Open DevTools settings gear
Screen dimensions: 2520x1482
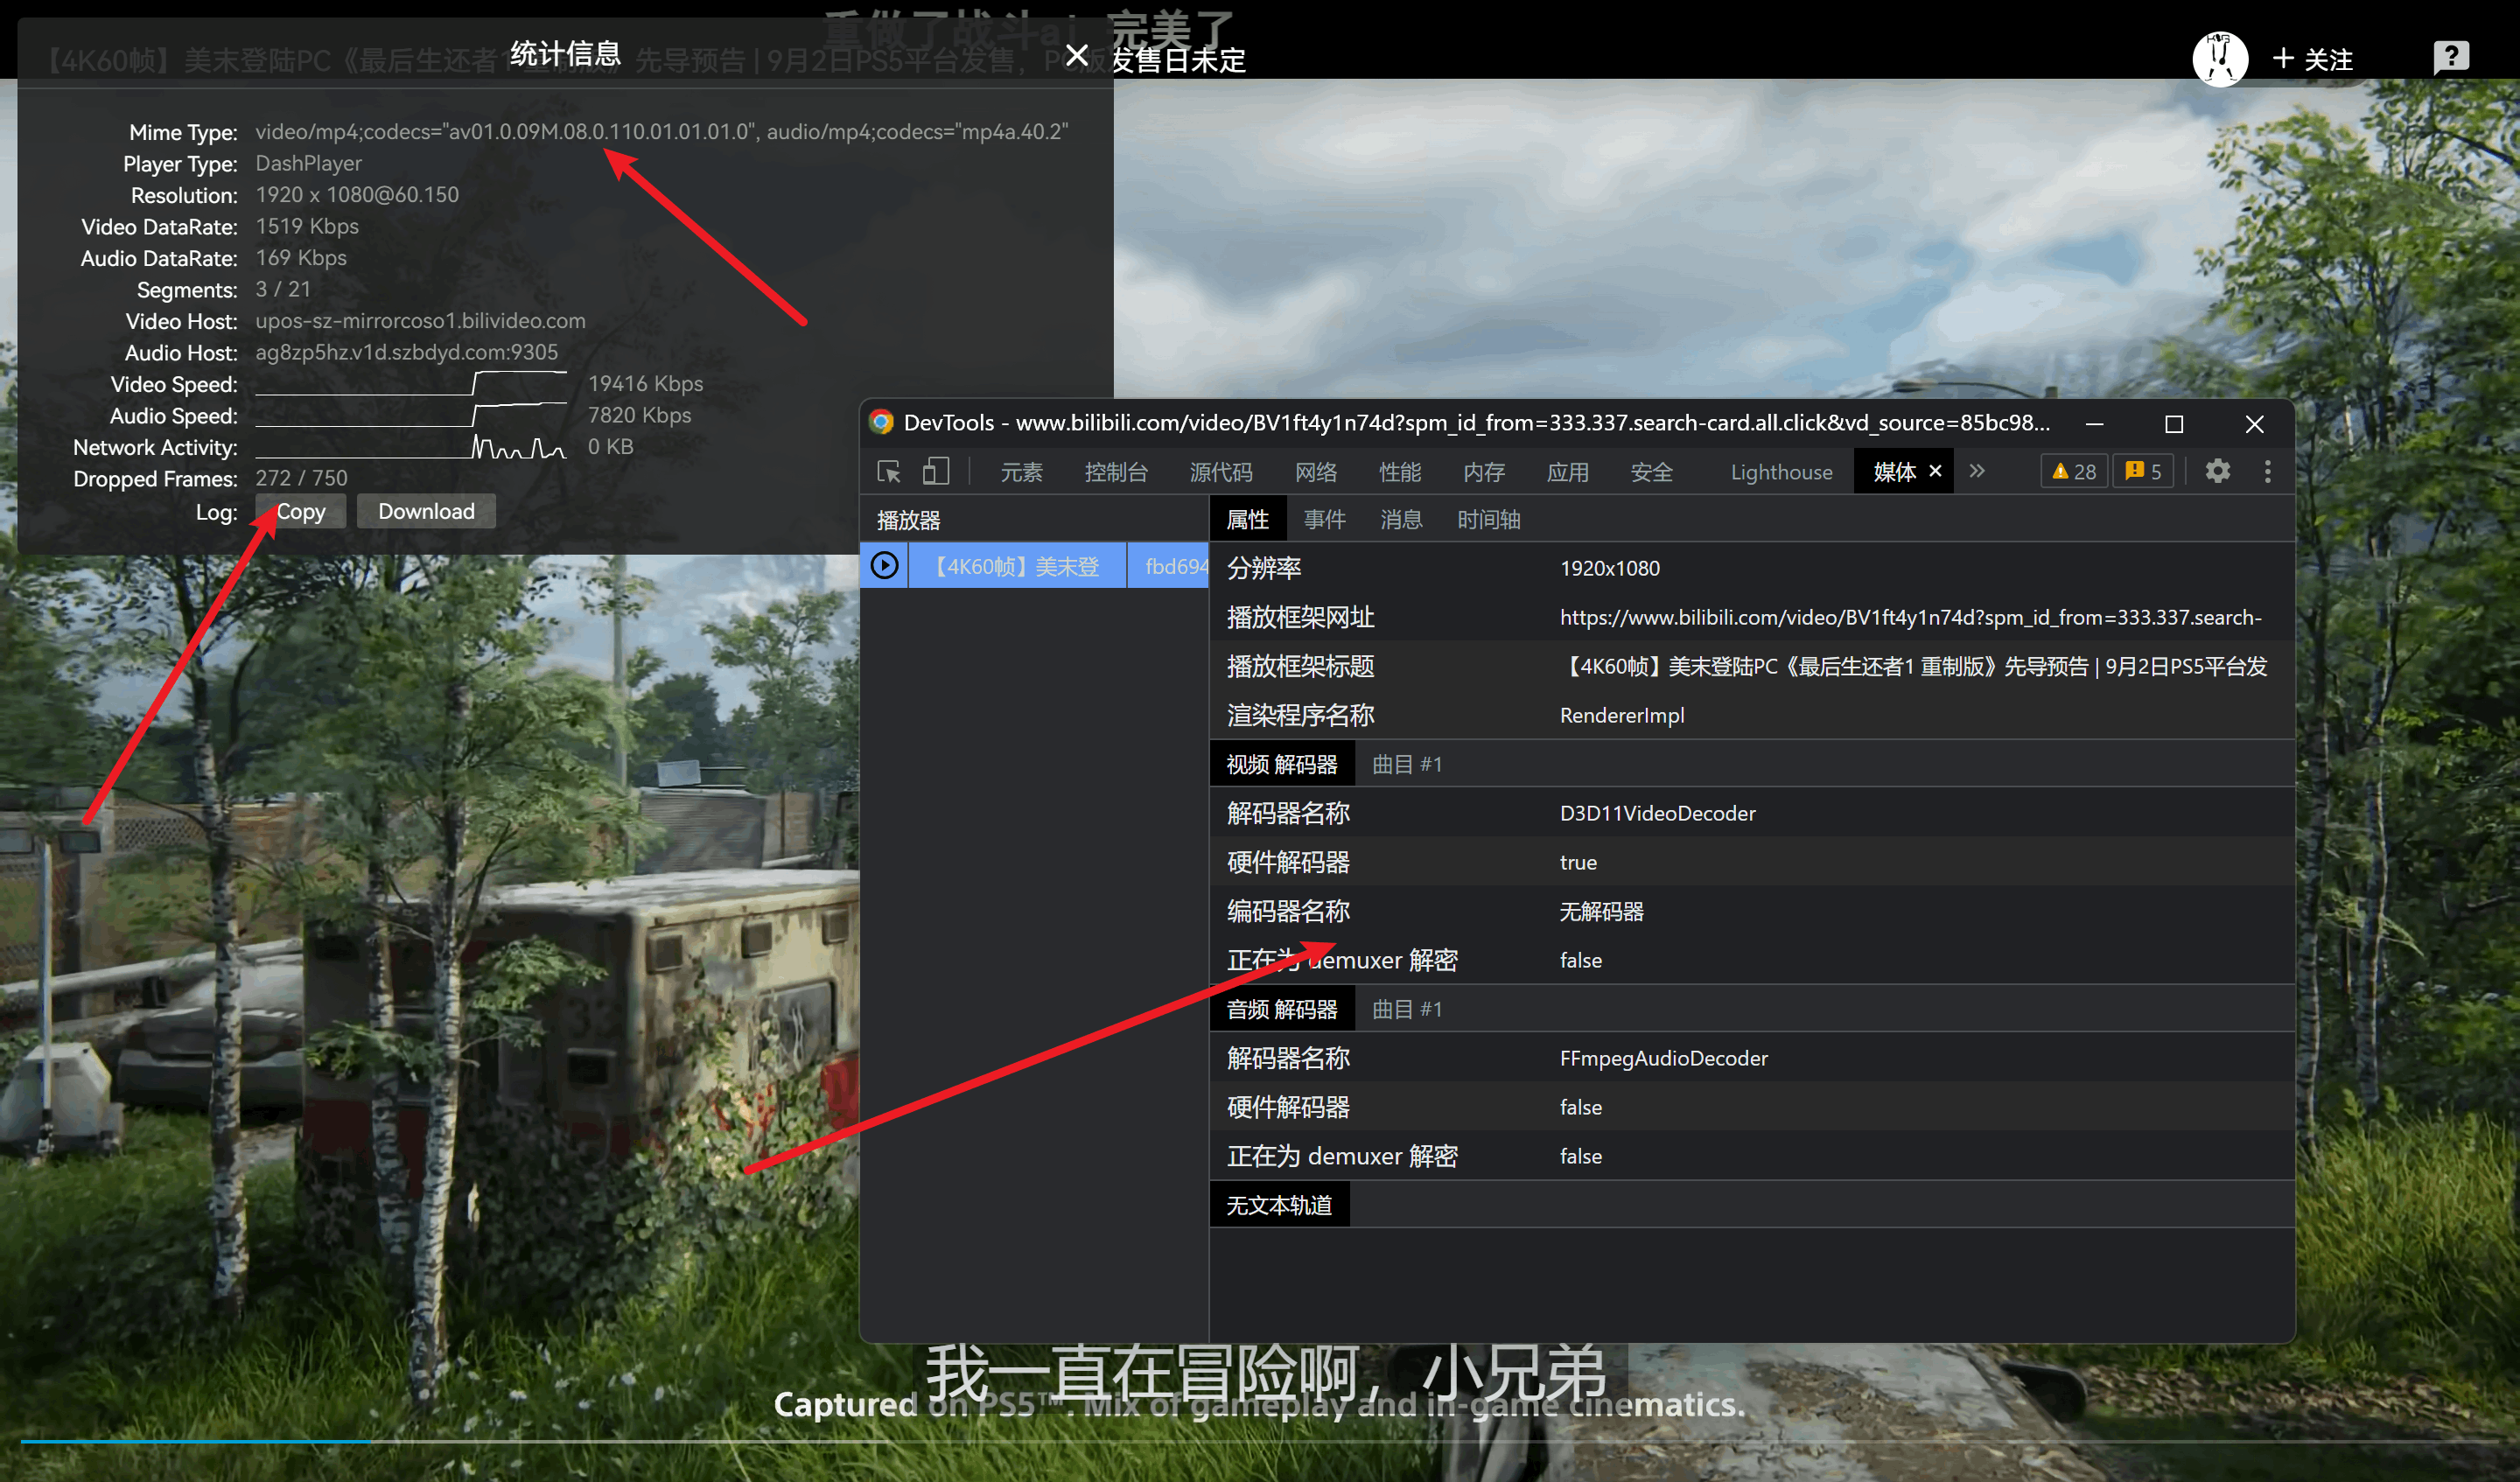click(2217, 471)
